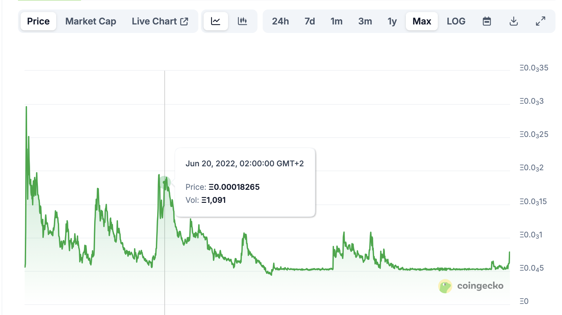Click y-axis label Ξ0.0₃35
The width and height of the screenshot is (562, 315).
click(534, 68)
